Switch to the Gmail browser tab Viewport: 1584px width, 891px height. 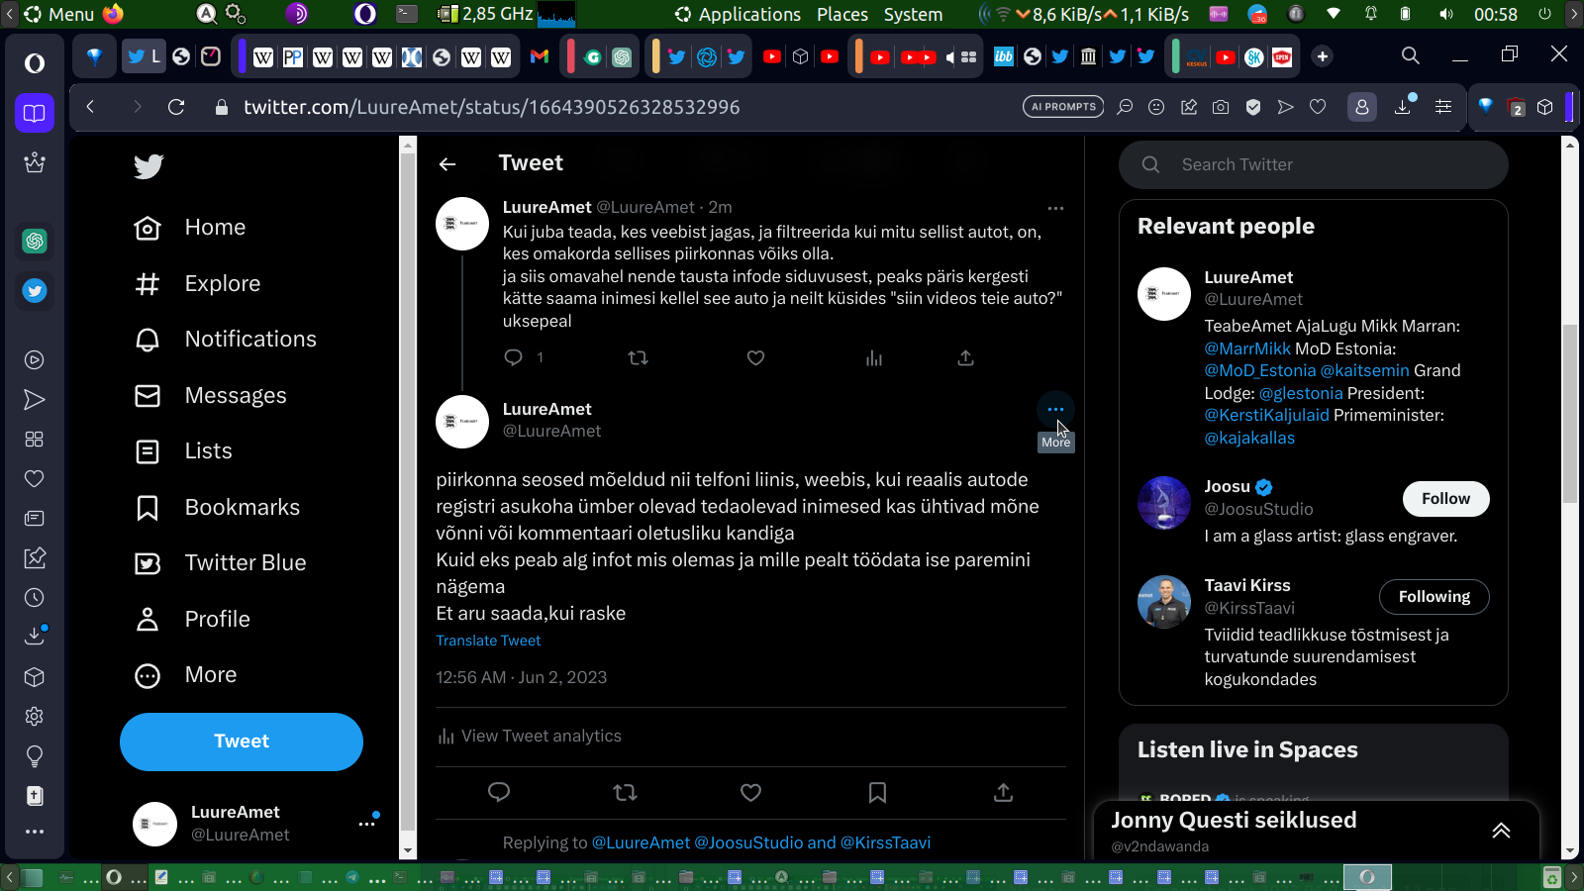540,56
